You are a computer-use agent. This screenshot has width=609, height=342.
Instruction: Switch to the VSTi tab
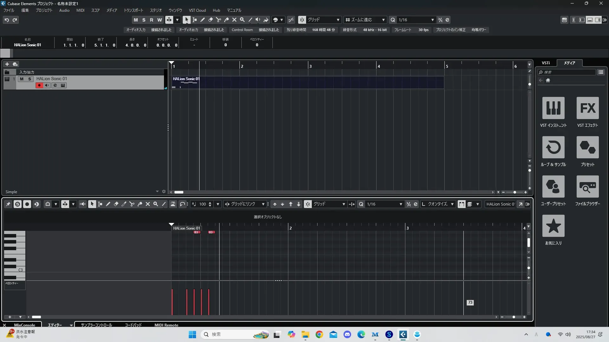[x=546, y=63]
